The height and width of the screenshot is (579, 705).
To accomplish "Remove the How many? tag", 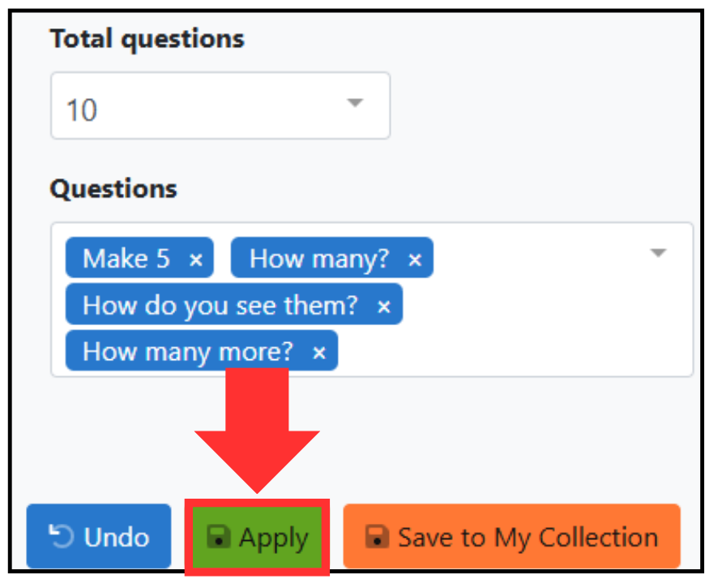I will (x=415, y=259).
